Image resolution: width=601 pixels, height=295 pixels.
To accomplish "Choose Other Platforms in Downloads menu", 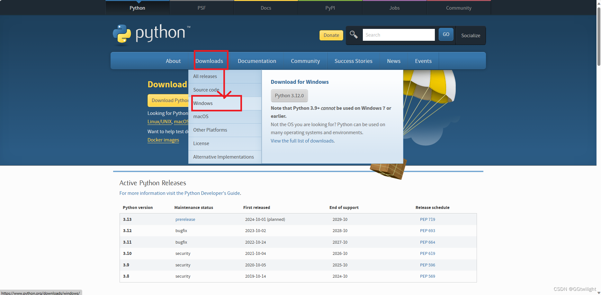I will pos(225,130).
